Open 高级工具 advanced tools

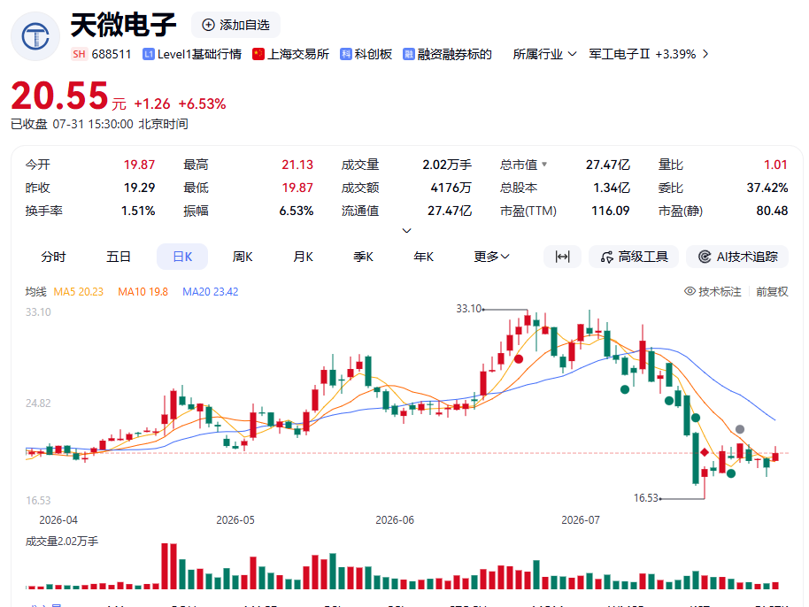[634, 257]
